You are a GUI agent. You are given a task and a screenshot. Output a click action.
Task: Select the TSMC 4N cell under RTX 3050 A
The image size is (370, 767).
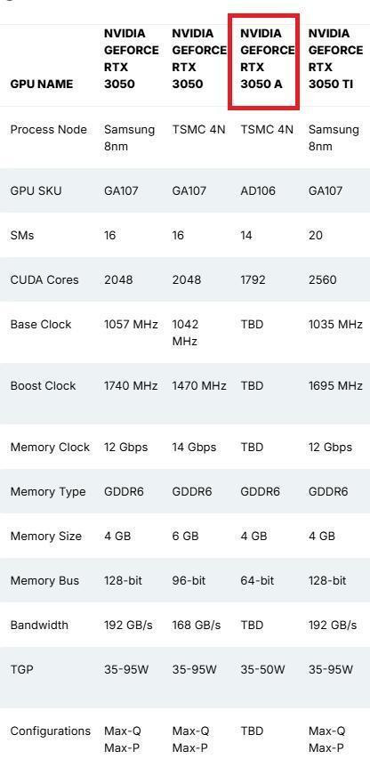[267, 130]
